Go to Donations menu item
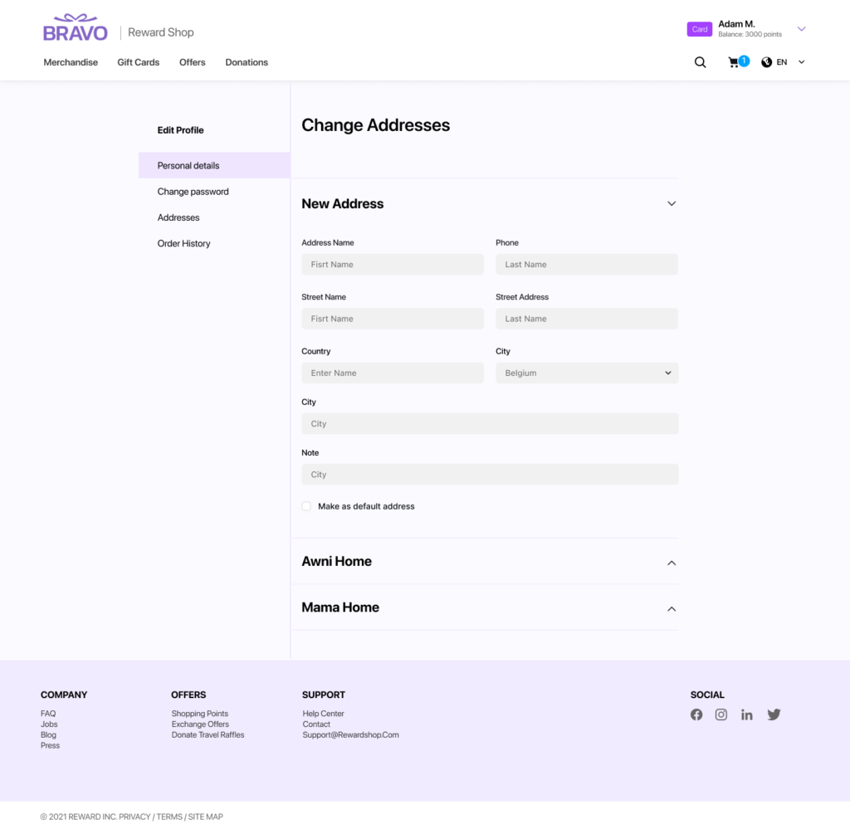The image size is (850, 829). point(247,62)
